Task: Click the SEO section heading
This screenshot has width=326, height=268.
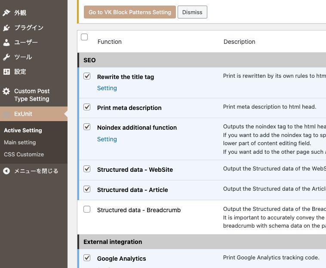Action: point(89,60)
